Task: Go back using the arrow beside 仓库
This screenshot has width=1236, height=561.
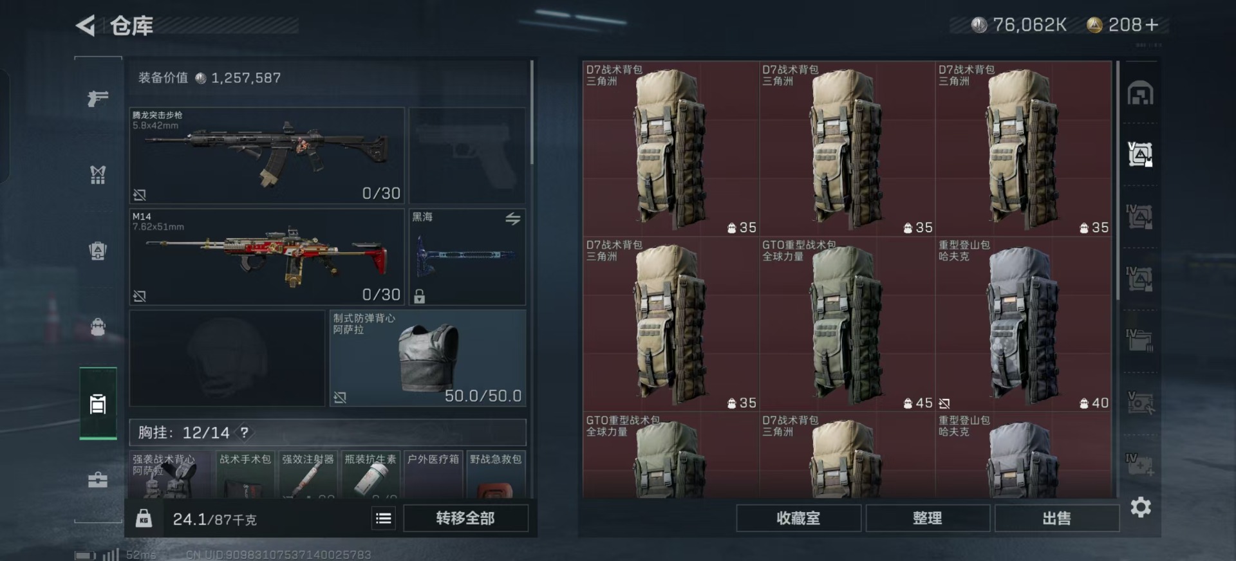Action: coord(86,26)
